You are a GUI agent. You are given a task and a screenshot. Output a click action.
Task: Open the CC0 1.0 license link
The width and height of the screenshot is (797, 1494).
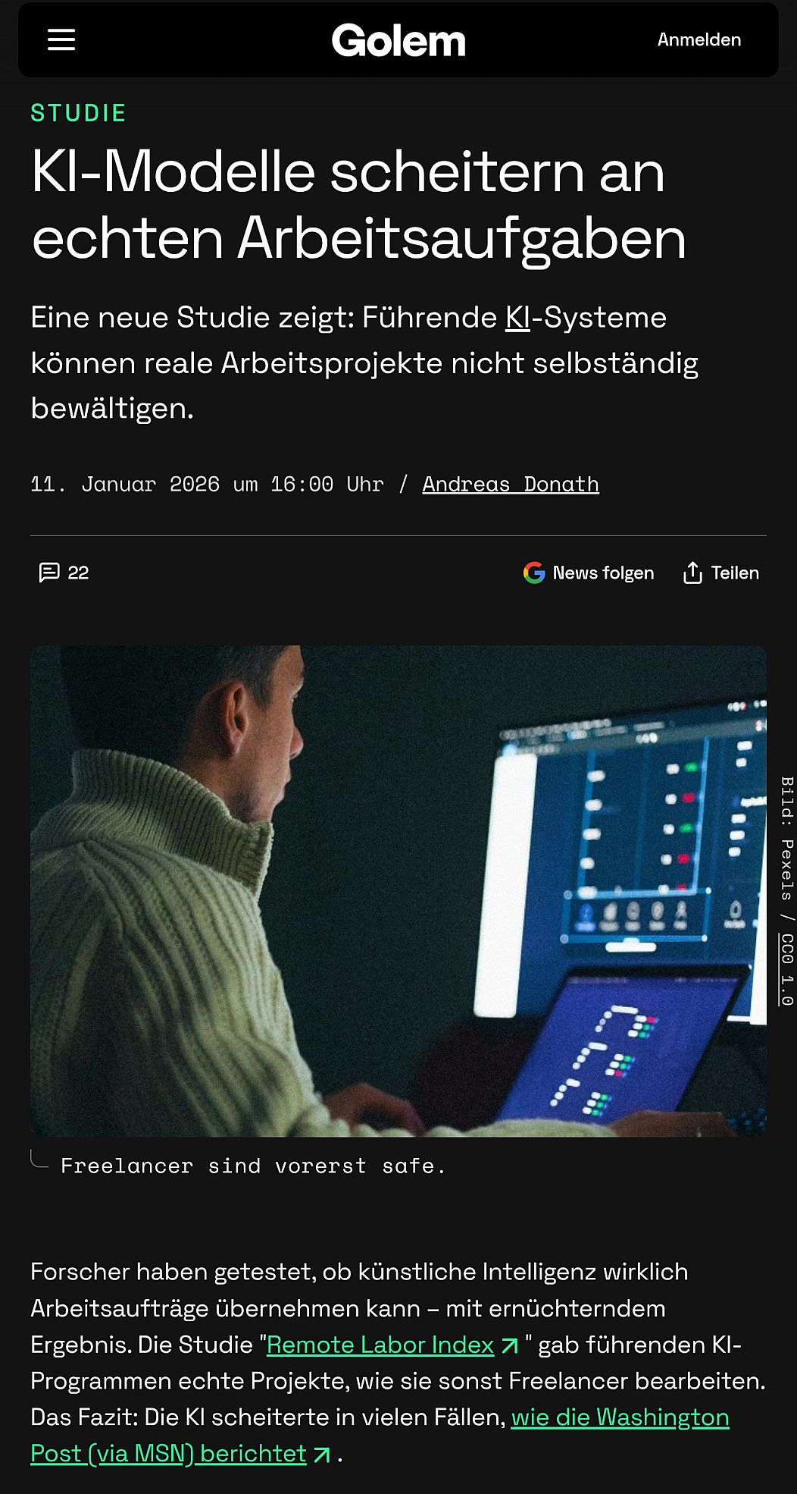pos(787,970)
